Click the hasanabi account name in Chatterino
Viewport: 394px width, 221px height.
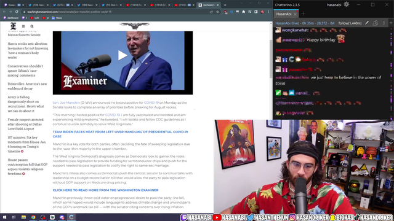(334, 5)
